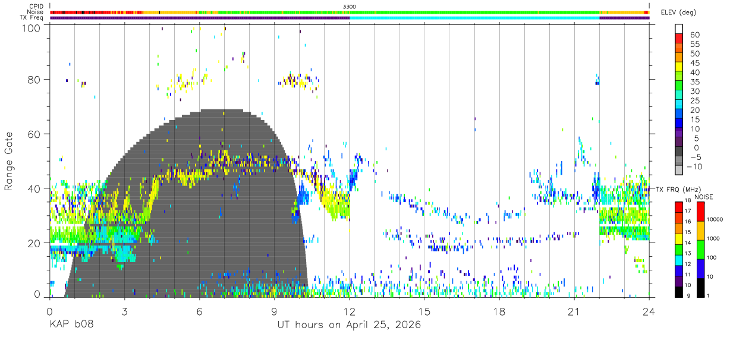Viewport: 730px width, 337px height.
Task: Pick the red 55–60 elevation color band
Action: pyautogui.click(x=679, y=39)
